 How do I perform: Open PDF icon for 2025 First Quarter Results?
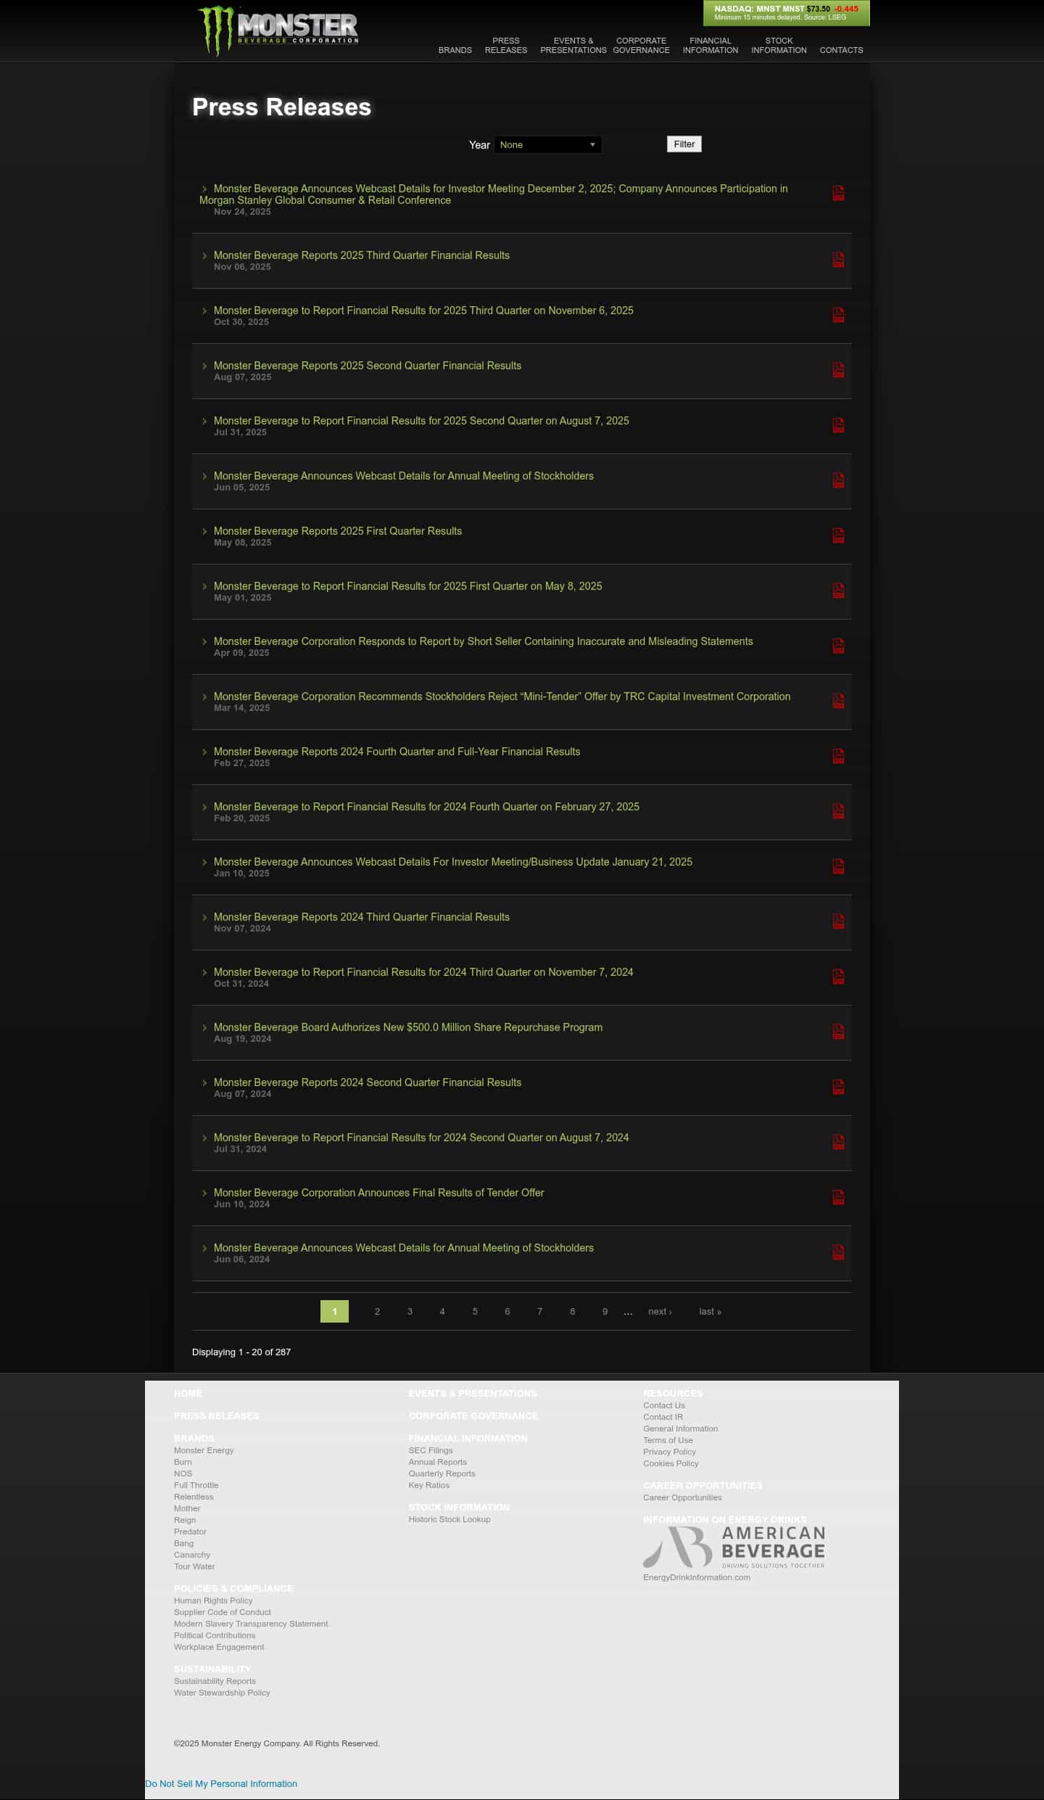[838, 535]
